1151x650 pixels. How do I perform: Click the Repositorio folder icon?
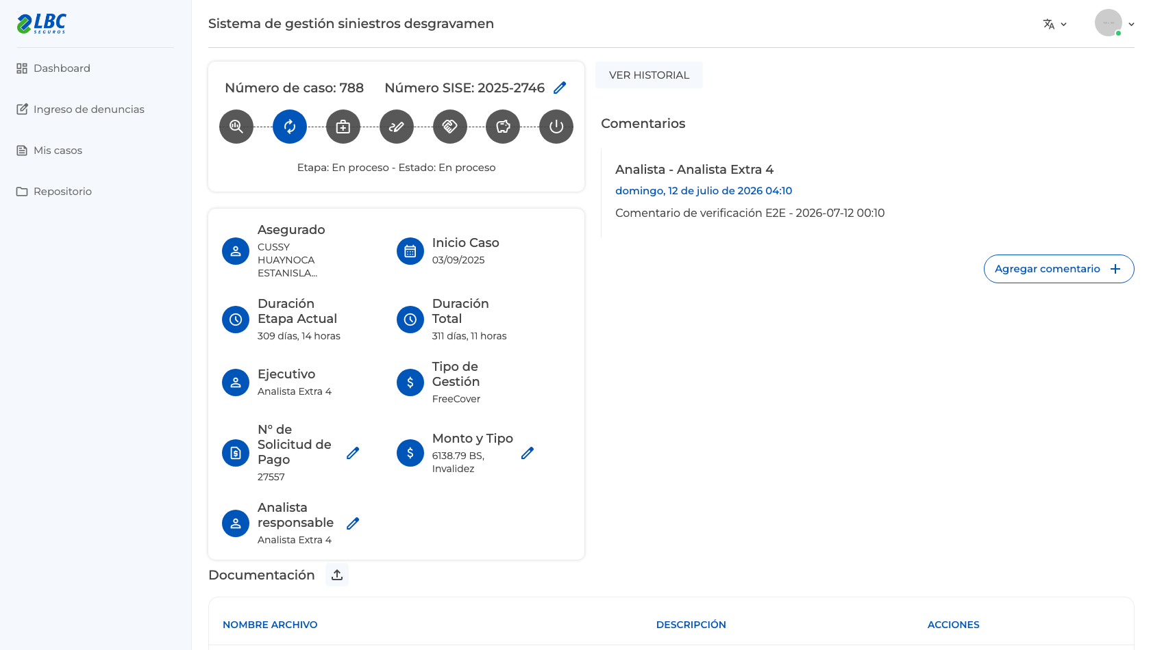click(22, 192)
